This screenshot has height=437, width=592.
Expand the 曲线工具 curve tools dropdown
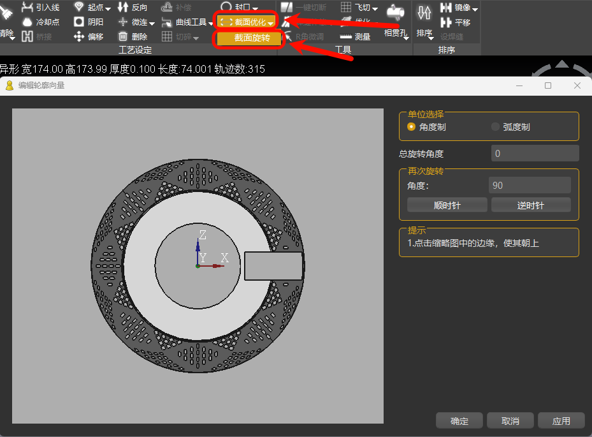pyautogui.click(x=211, y=22)
